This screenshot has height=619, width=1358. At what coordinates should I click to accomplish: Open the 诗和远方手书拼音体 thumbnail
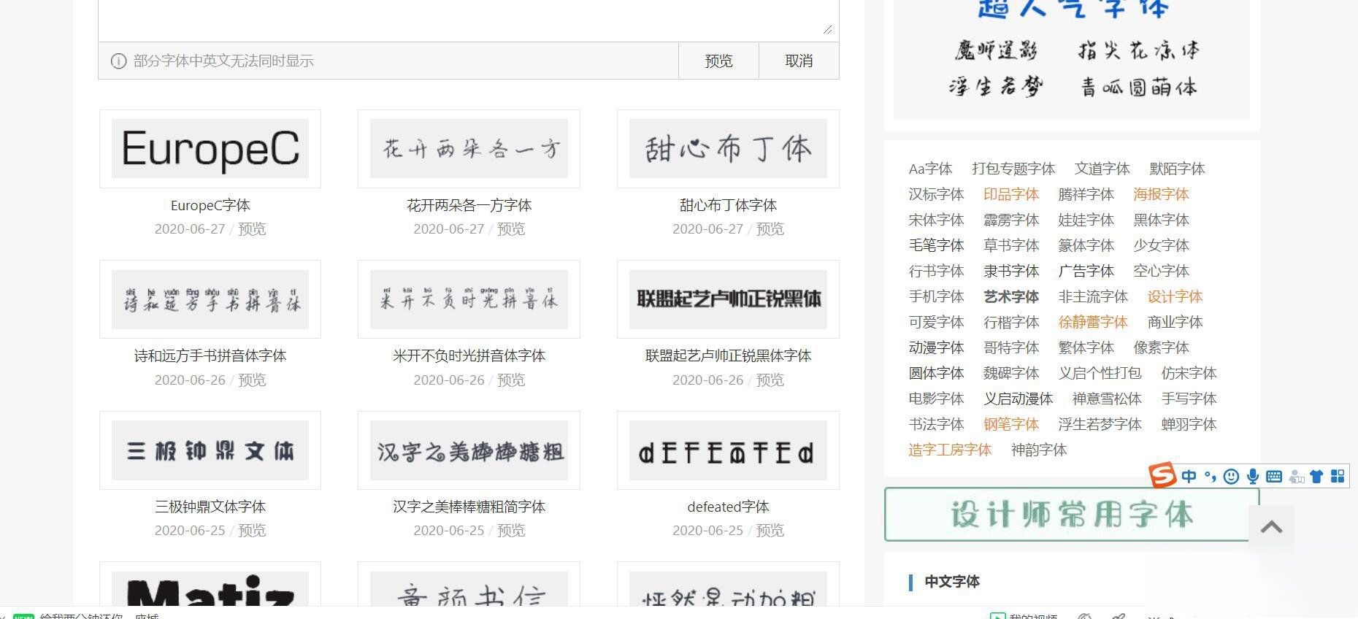coord(210,299)
